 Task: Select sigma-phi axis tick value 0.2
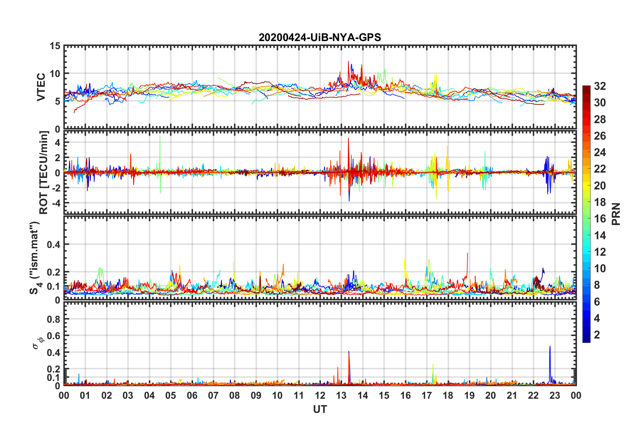click(x=54, y=369)
